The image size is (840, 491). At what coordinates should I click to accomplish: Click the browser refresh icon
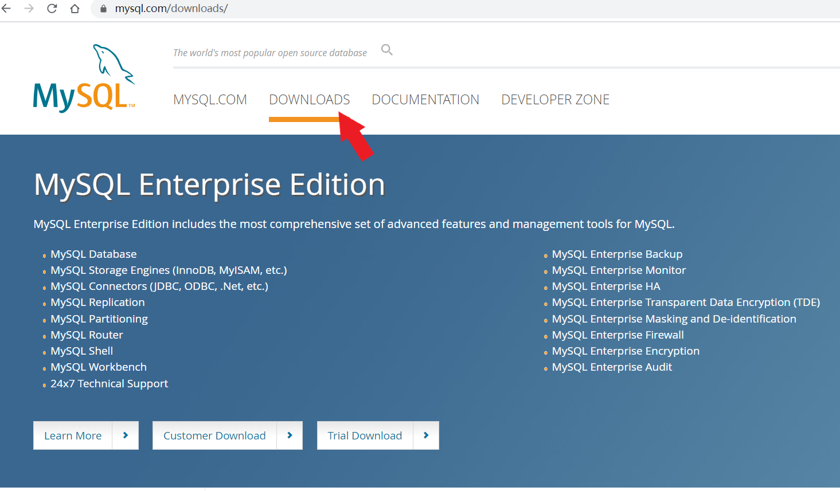click(51, 9)
